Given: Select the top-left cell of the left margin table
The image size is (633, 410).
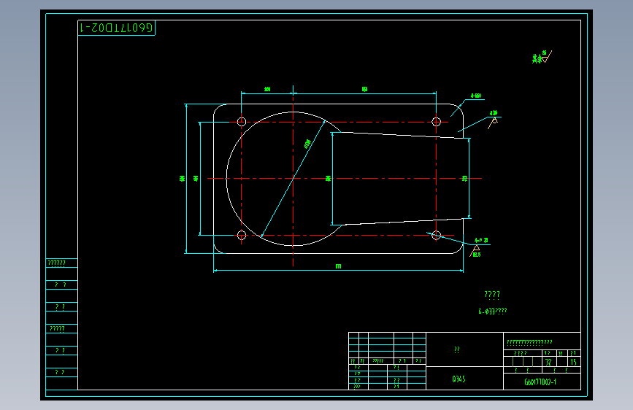Looking at the screenshot, I should coord(61,263).
